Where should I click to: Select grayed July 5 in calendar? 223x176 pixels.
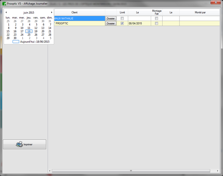point(50,38)
